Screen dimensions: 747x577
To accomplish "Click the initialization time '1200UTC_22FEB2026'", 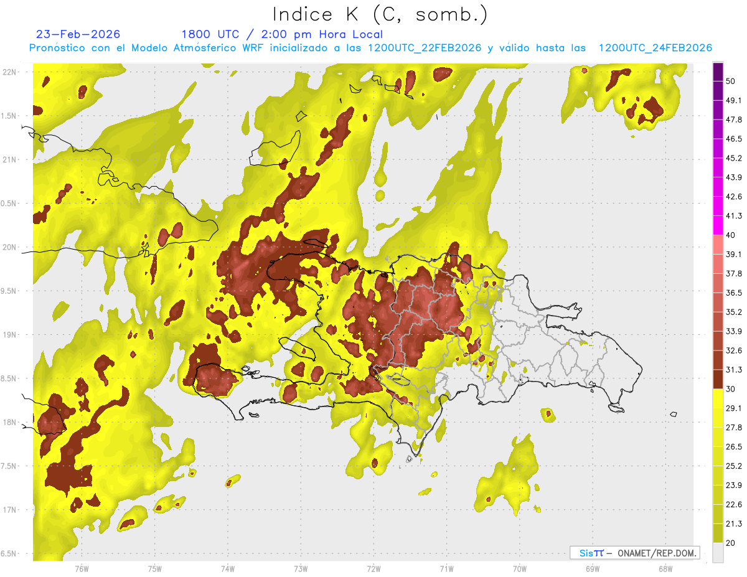I will 425,48.
